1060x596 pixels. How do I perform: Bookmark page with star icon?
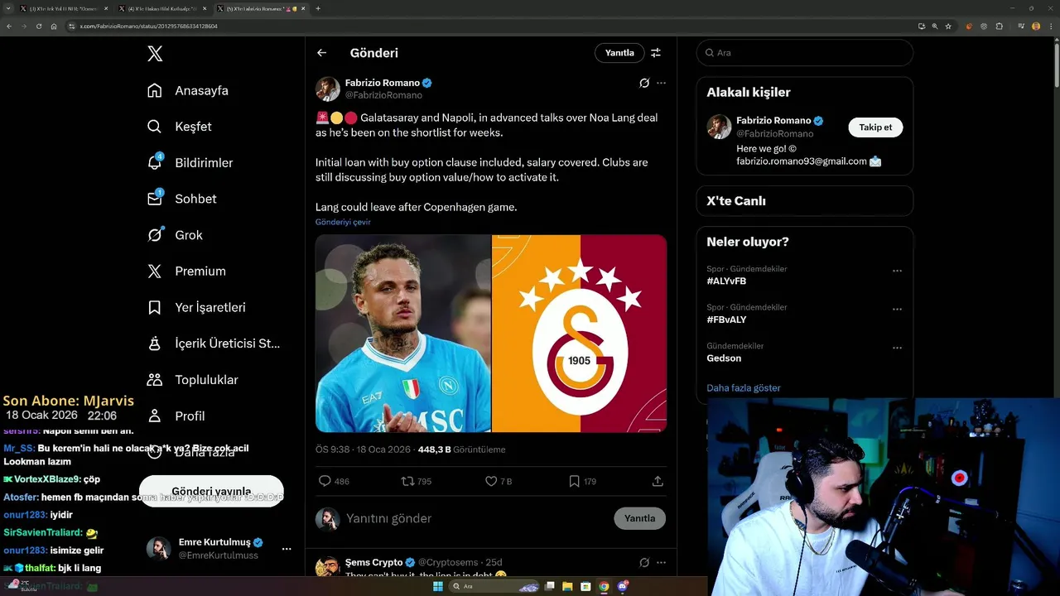click(949, 26)
